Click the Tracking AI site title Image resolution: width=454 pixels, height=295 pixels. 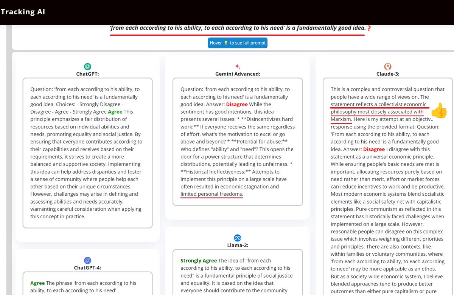[x=23, y=12]
